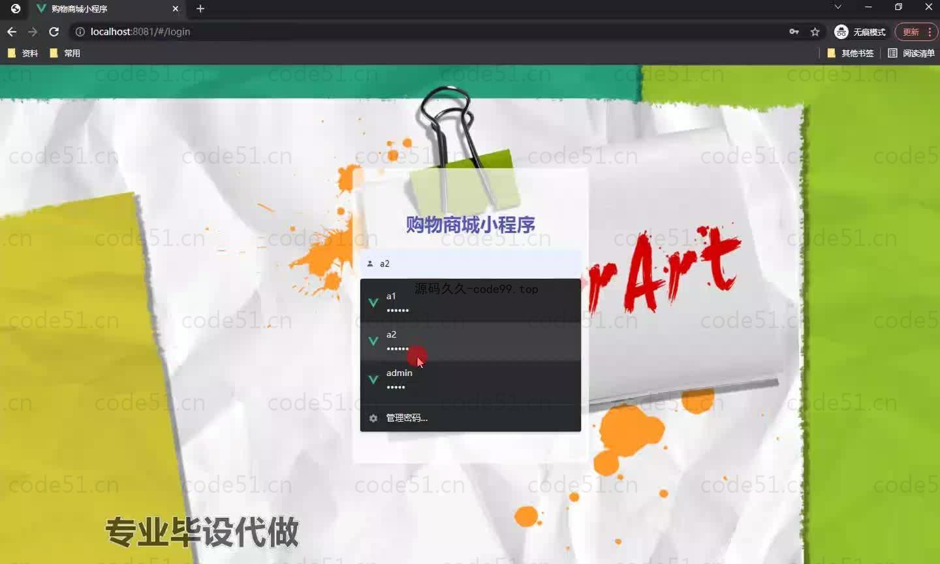
Task: Open the browser three-dot menu
Action: pyautogui.click(x=930, y=31)
